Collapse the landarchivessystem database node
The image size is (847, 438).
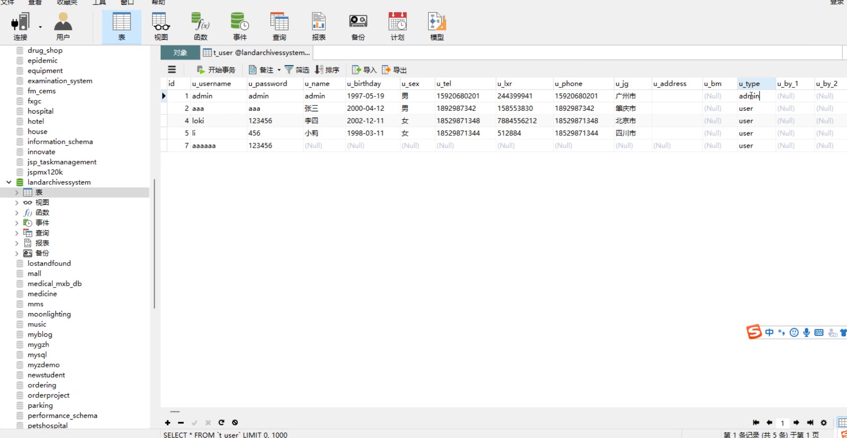[9, 182]
